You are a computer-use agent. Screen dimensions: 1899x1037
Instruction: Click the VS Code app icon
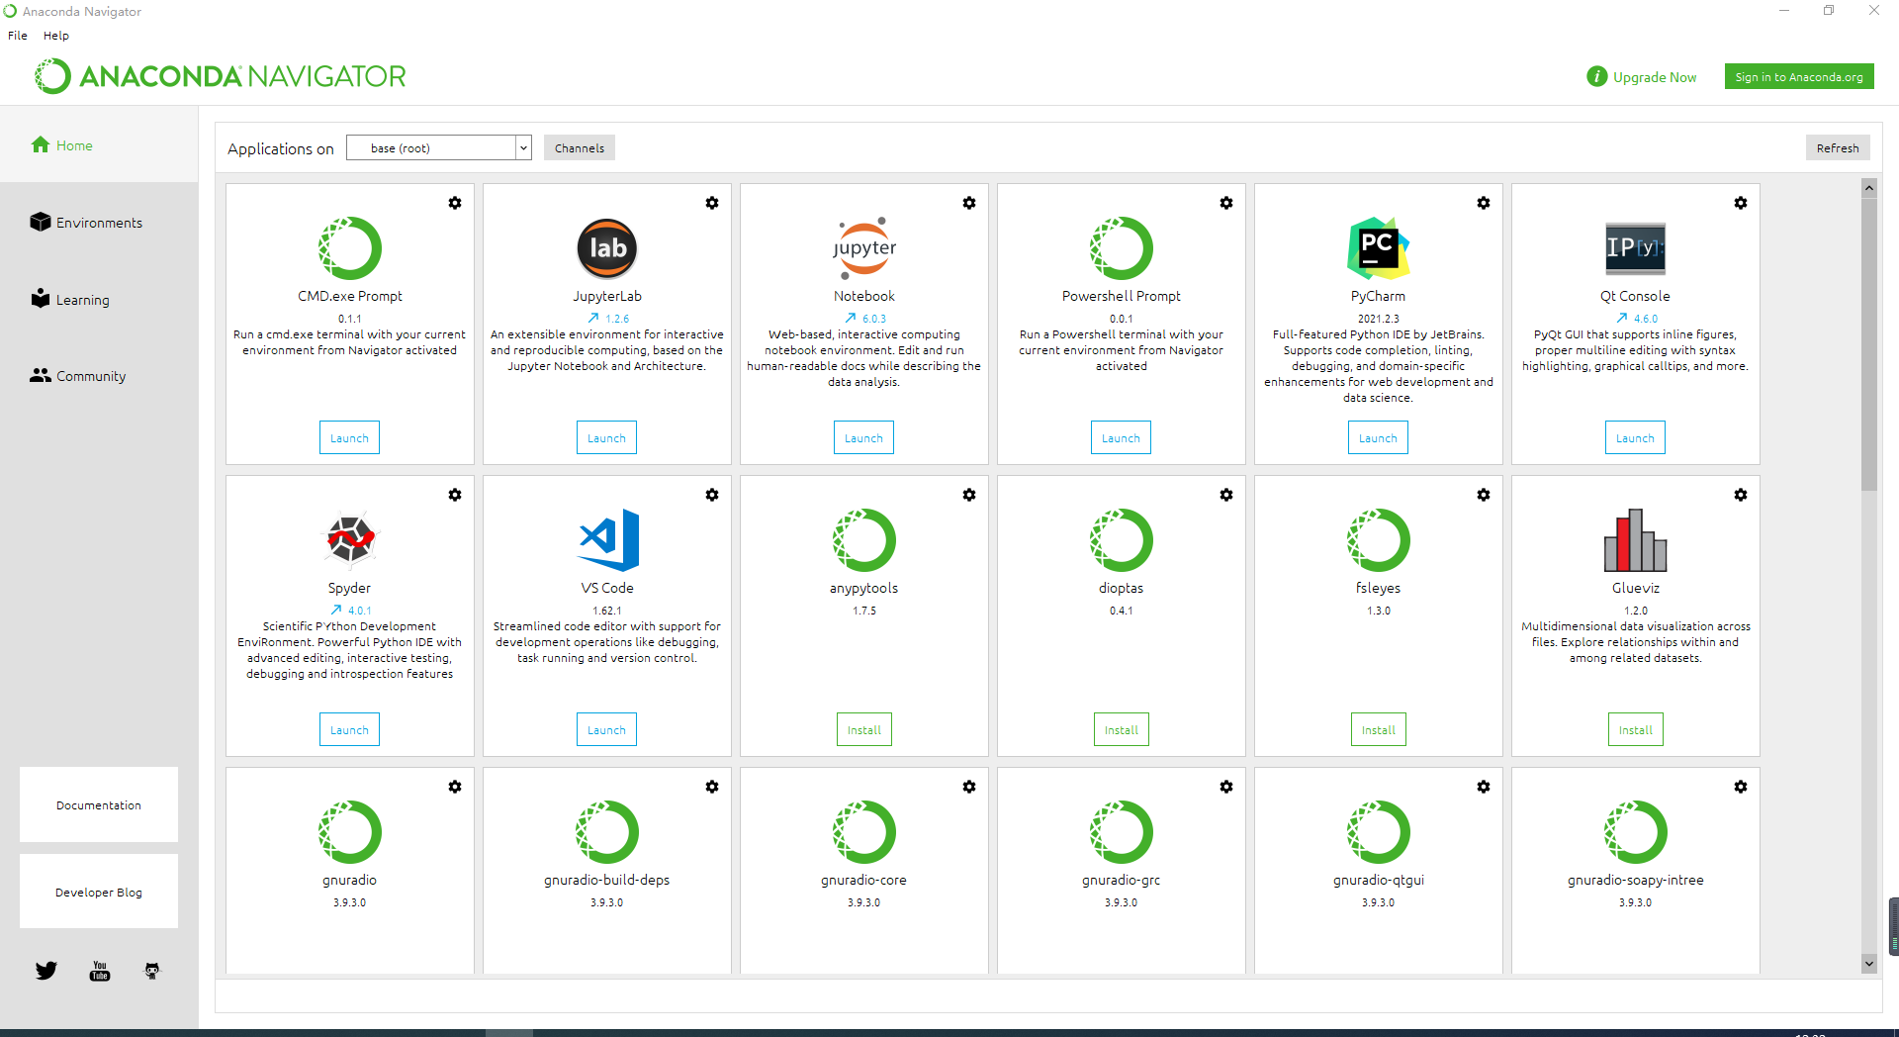[608, 539]
